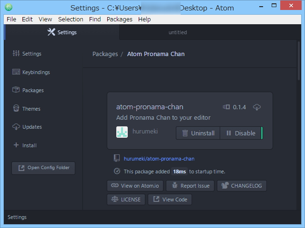Open the Packages menu
Screen dimensions: 305x228
point(120,19)
